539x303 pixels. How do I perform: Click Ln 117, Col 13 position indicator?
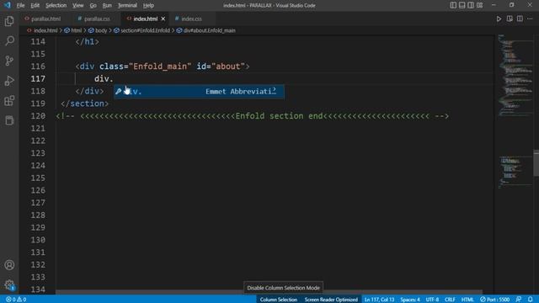point(380,300)
